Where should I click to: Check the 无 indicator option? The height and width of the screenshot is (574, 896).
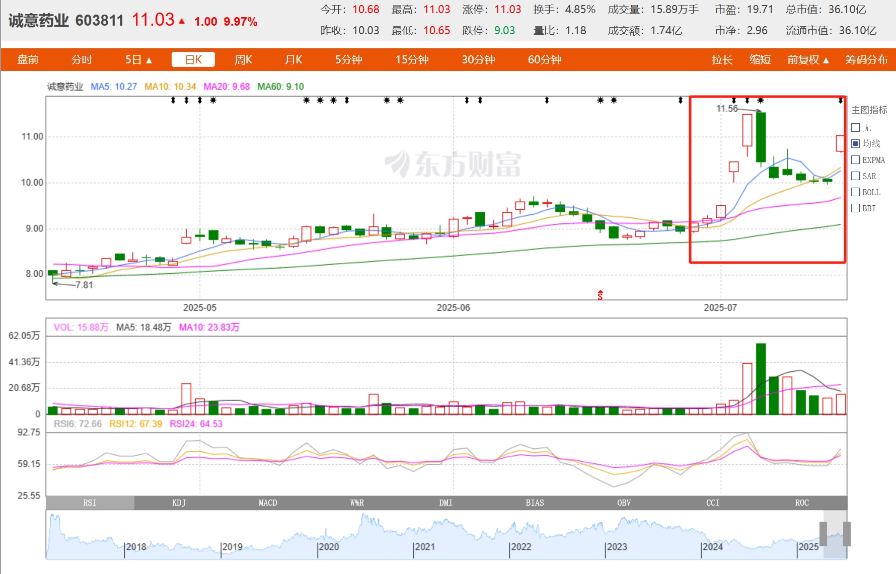pyautogui.click(x=855, y=128)
